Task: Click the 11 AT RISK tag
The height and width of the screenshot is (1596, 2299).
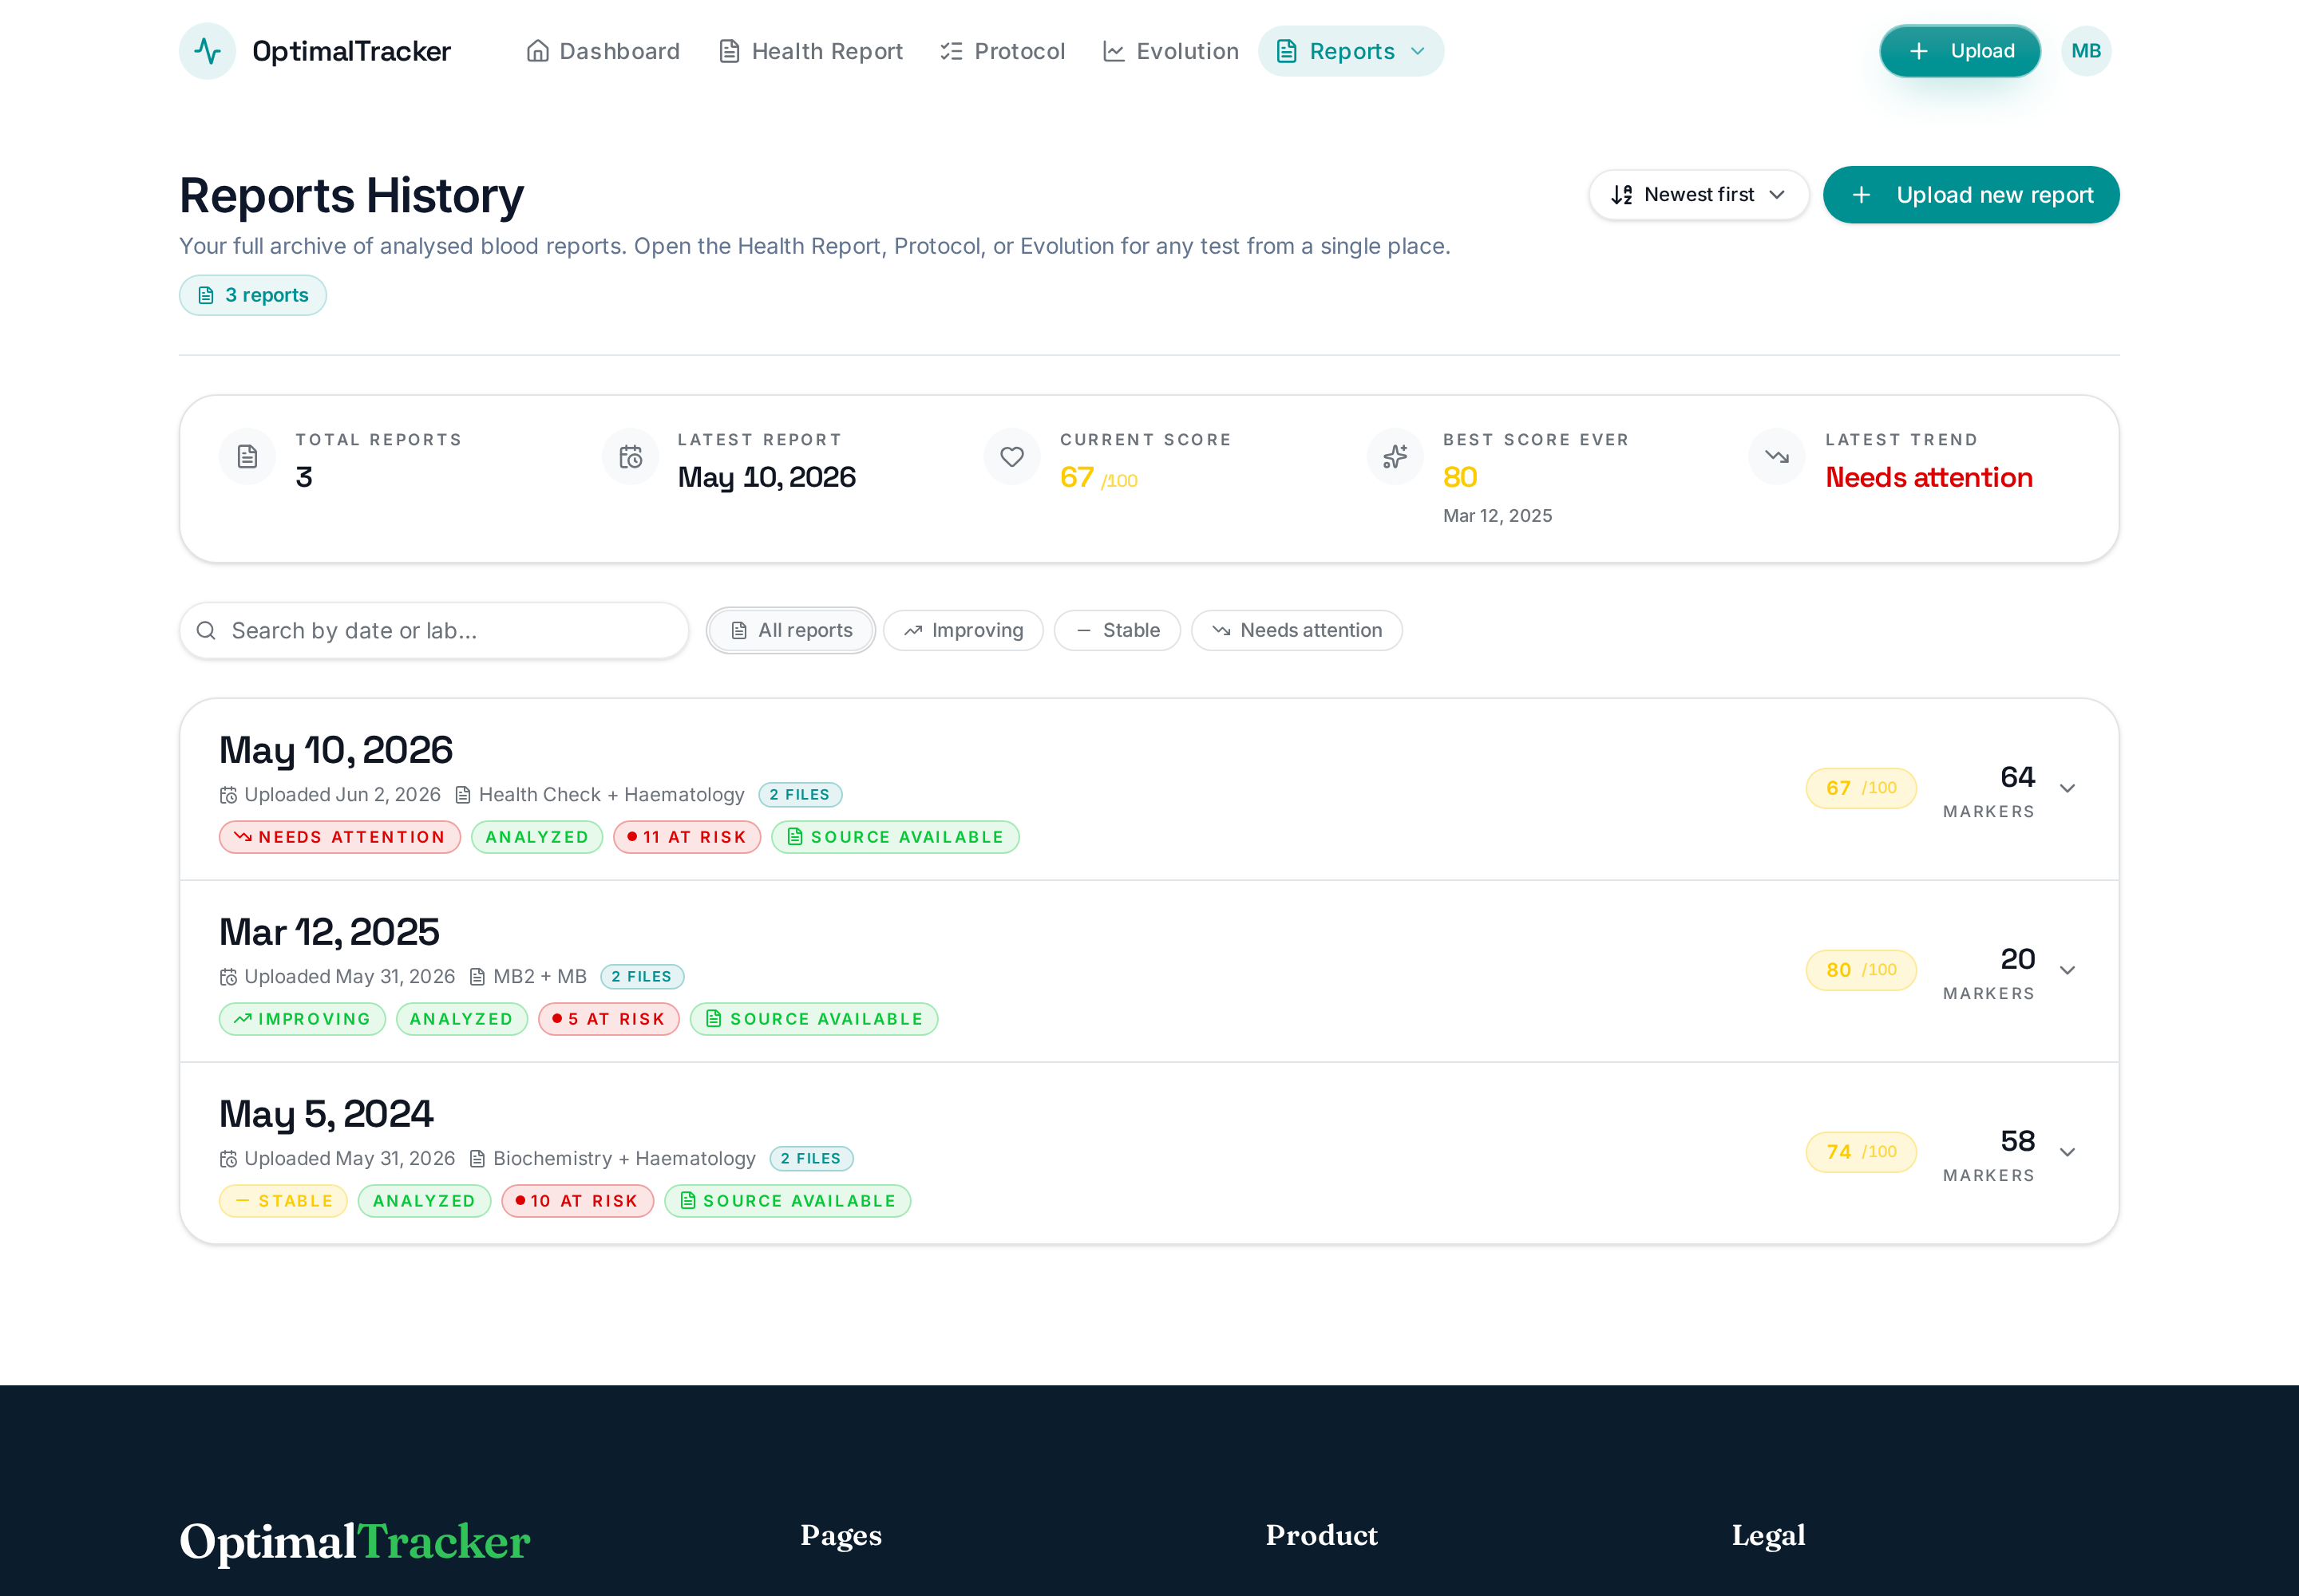Action: coord(687,837)
